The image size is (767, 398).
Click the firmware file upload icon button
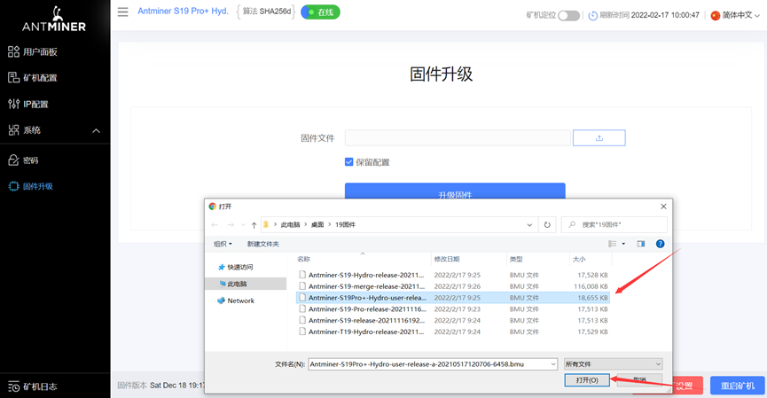coord(599,138)
